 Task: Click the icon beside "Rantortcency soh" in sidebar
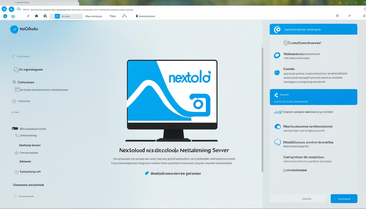click(17, 172)
